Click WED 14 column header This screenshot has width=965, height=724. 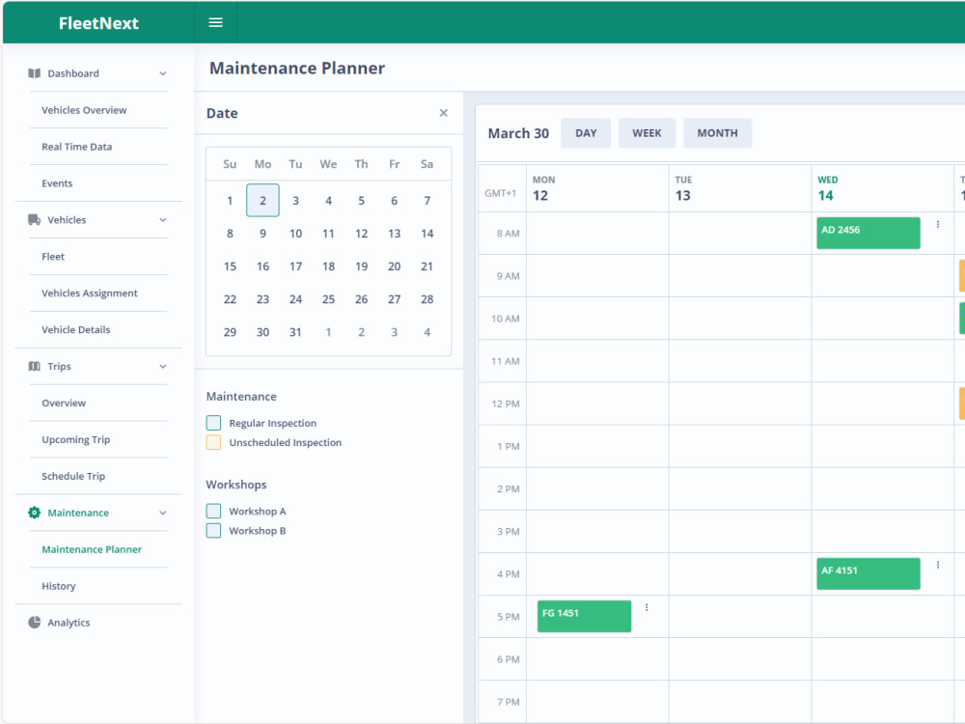883,188
